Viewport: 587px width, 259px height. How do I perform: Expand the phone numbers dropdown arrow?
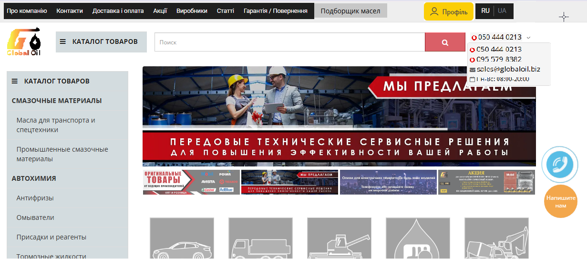tap(529, 37)
